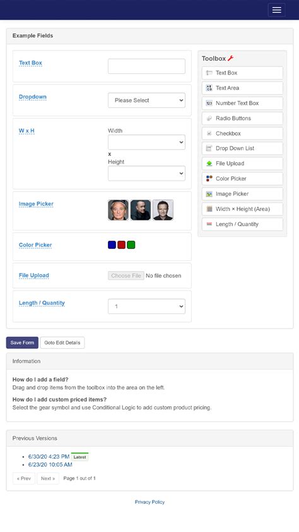Click 'How do I add a field?' text
This screenshot has height=532, width=299.
40,380
